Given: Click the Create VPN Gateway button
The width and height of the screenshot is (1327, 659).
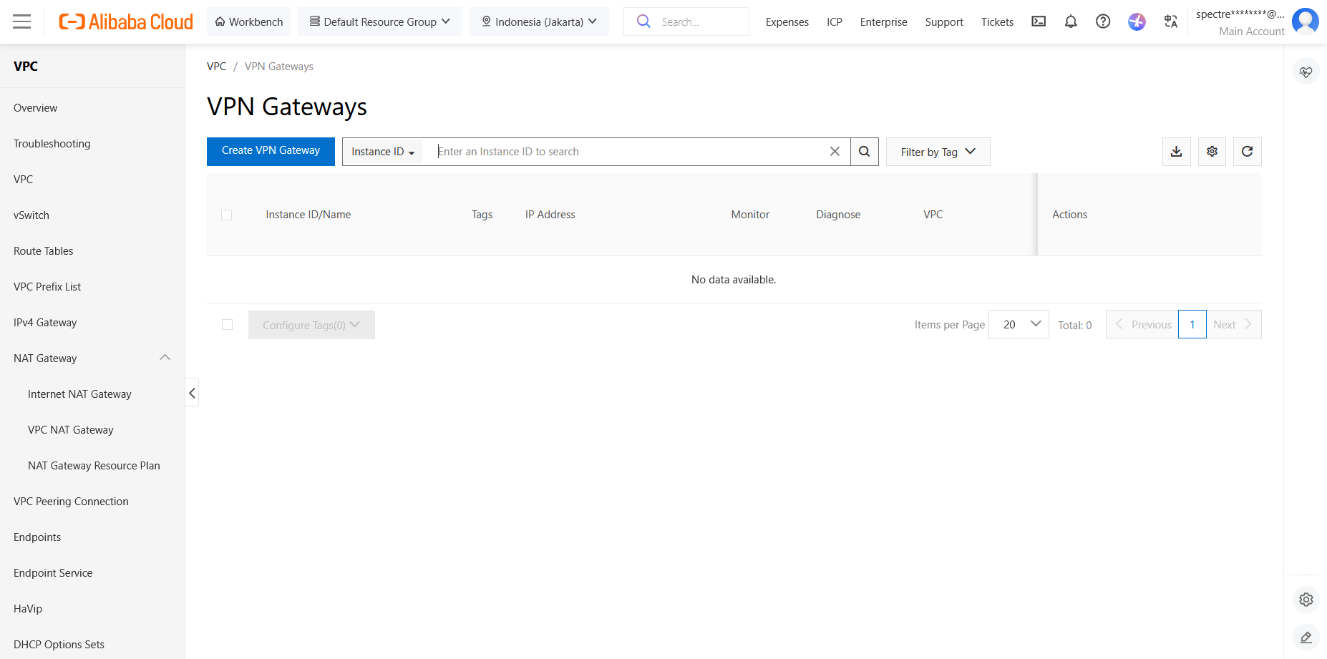Looking at the screenshot, I should point(271,151).
